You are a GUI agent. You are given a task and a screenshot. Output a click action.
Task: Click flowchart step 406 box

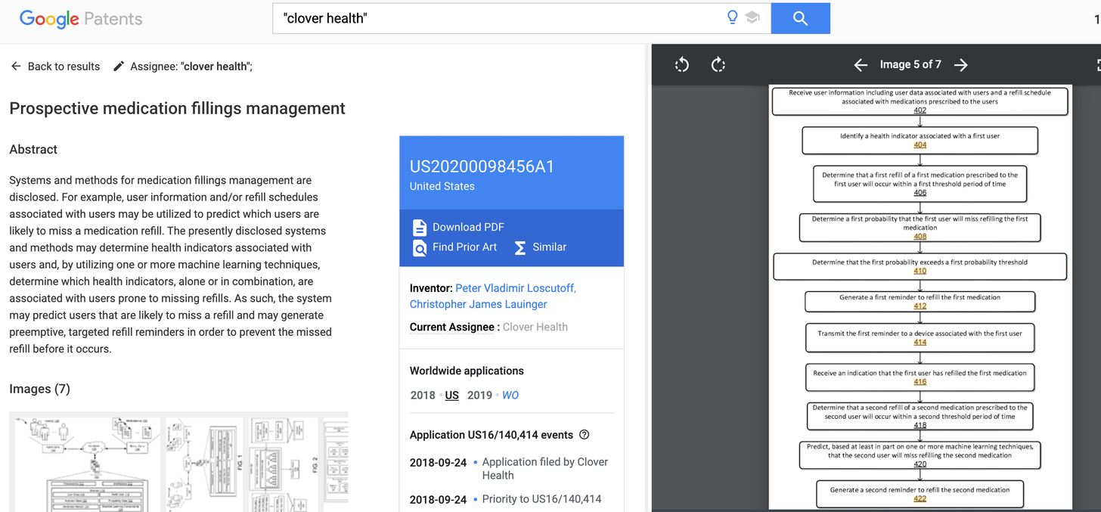920,184
